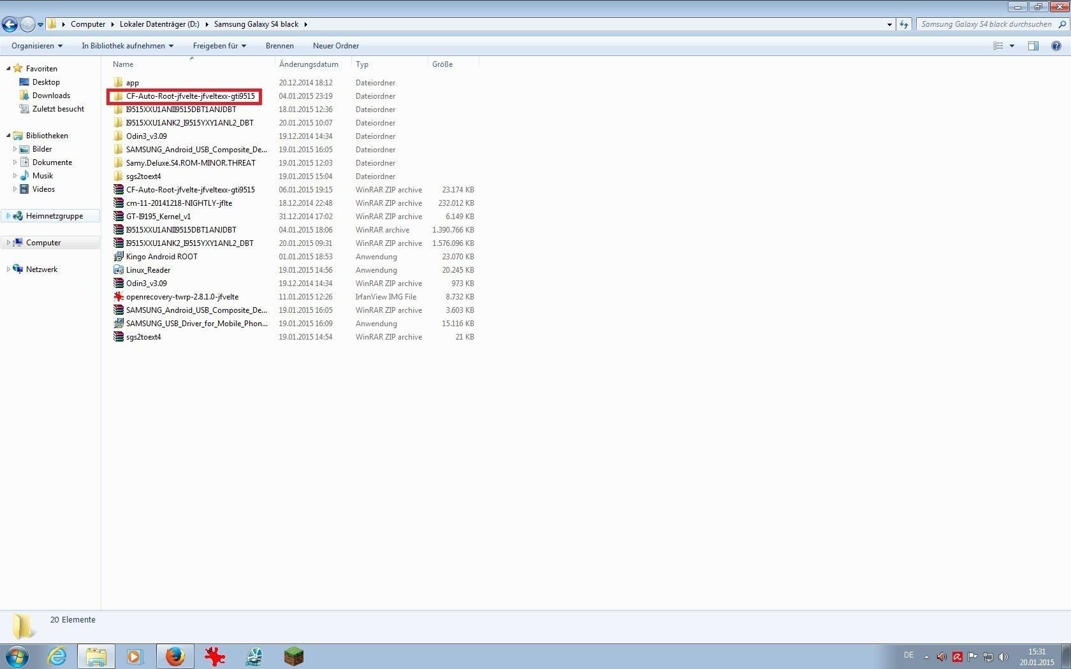Viewport: 1071px width, 669px height.
Task: Select the Odin3_v3.09 folder icon
Action: (x=118, y=136)
